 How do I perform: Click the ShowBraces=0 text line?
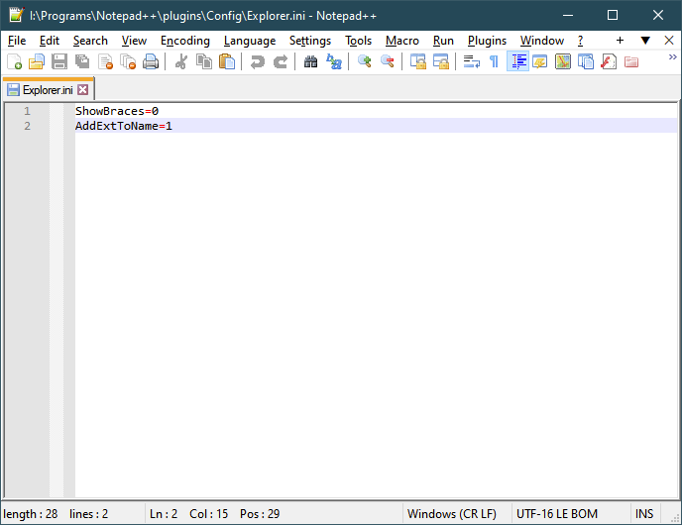[x=117, y=111]
